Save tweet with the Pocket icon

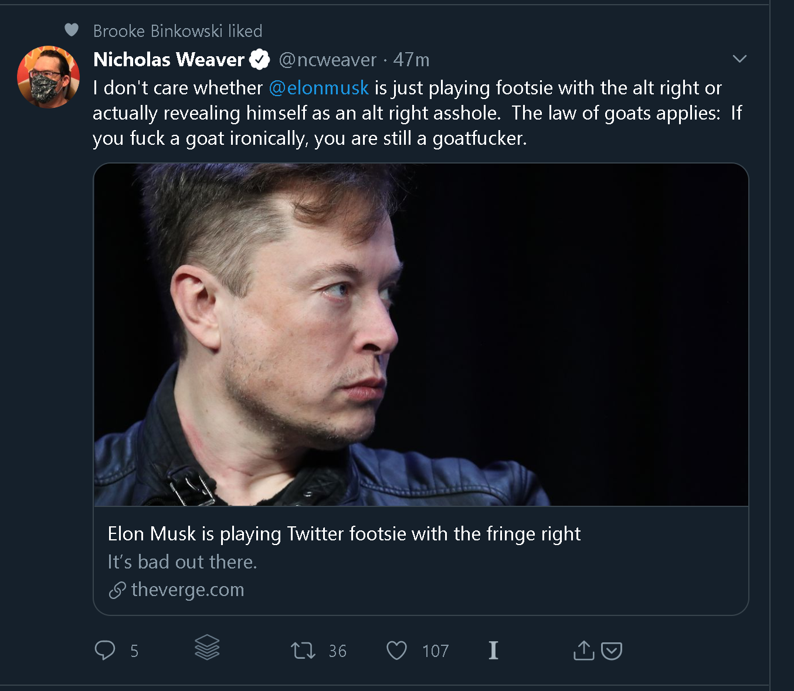[x=612, y=651]
